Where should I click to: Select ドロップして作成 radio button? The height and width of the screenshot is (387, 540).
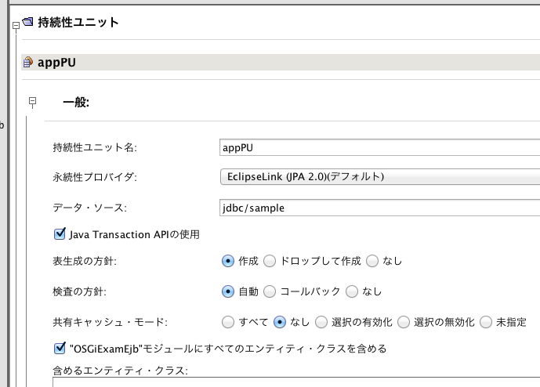270,260
